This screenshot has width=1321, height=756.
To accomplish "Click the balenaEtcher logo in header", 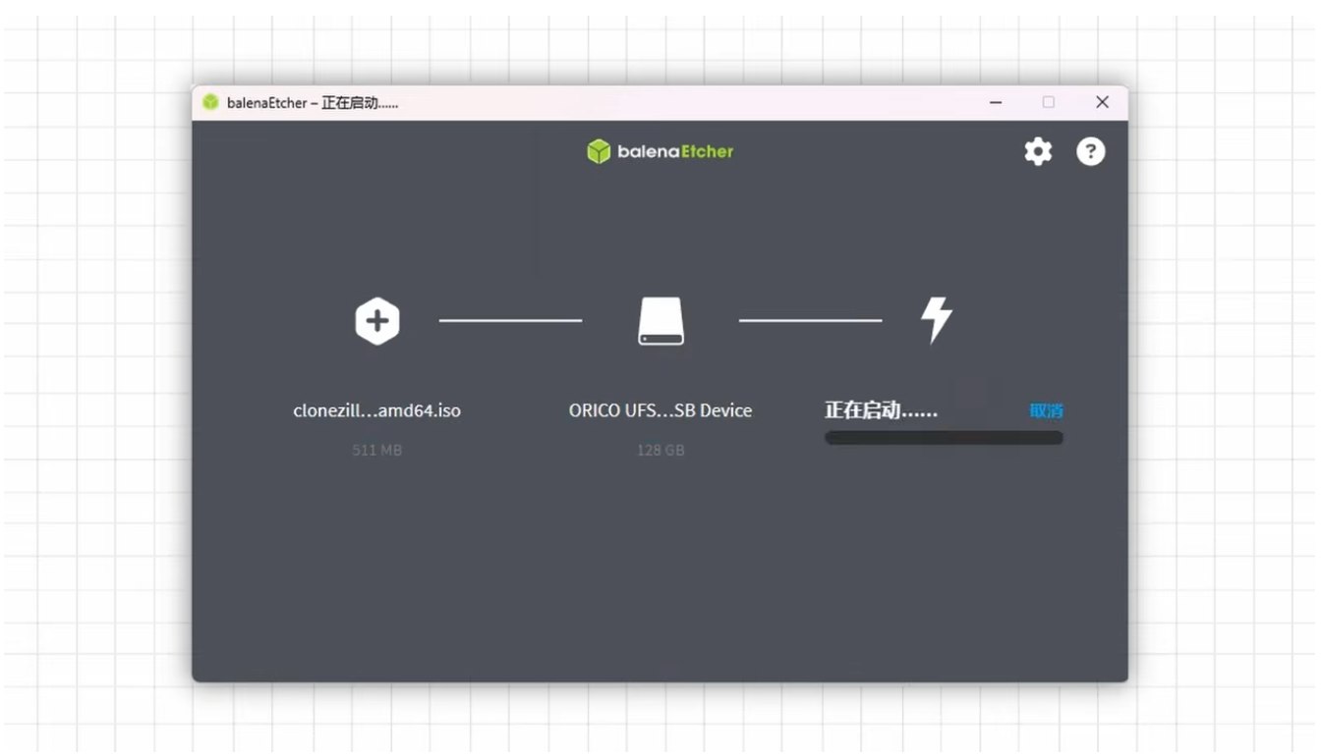I will (660, 151).
